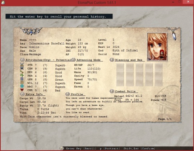Click the PER green attribute icon

click(x=22, y=75)
